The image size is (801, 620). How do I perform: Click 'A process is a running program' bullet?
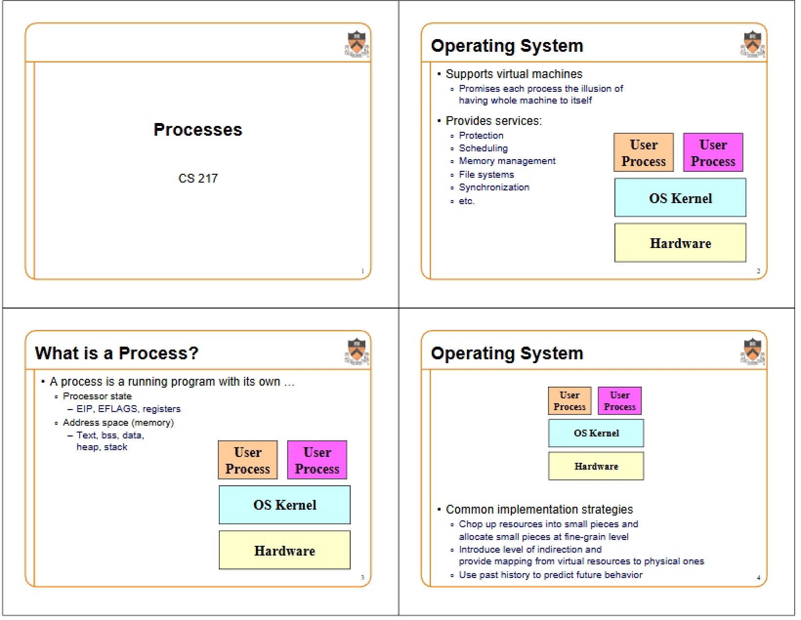click(x=172, y=382)
